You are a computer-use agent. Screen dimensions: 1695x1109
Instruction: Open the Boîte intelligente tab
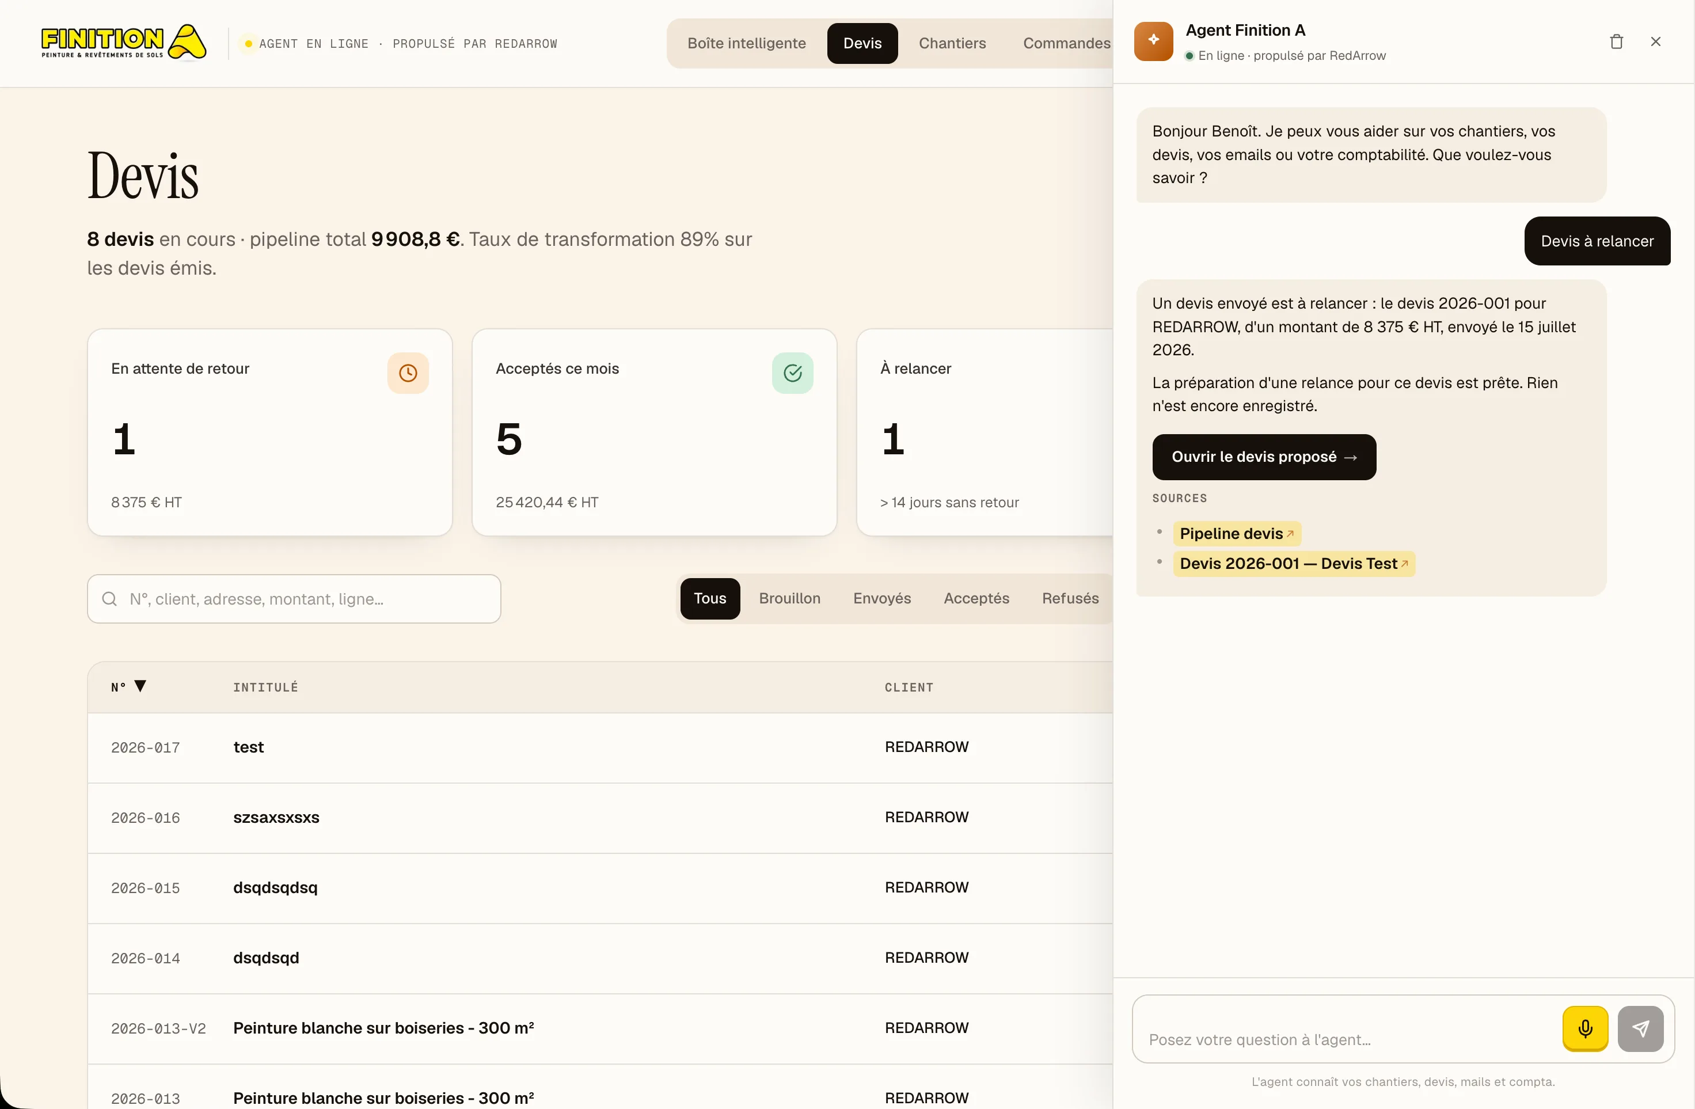(x=746, y=43)
